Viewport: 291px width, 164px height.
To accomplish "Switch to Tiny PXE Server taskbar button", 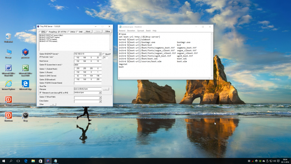I will tap(48, 161).
